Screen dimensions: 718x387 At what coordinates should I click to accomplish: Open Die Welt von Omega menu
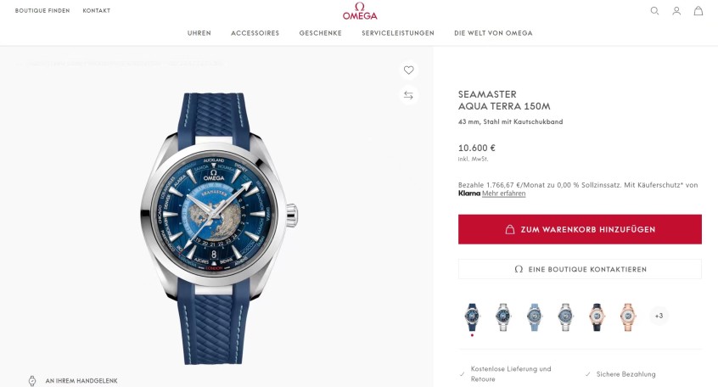point(493,33)
